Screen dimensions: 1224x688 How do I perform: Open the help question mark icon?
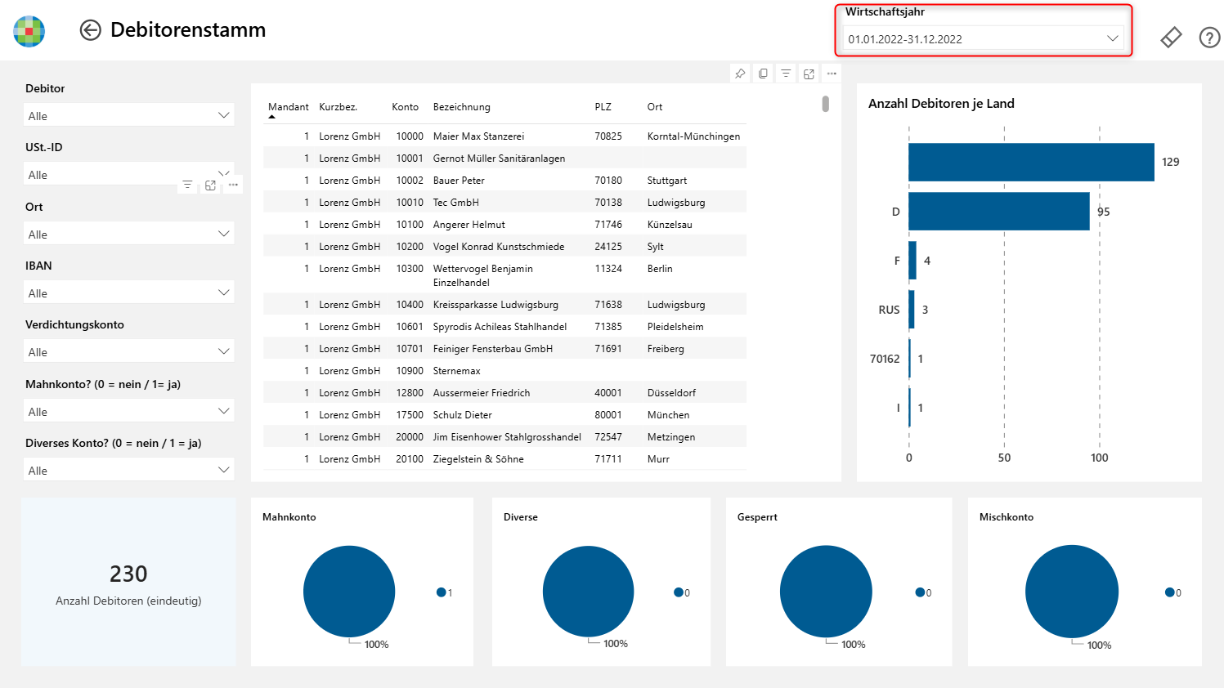pos(1209,38)
